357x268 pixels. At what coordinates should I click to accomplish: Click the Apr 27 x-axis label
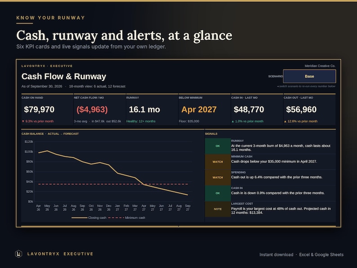point(144,208)
